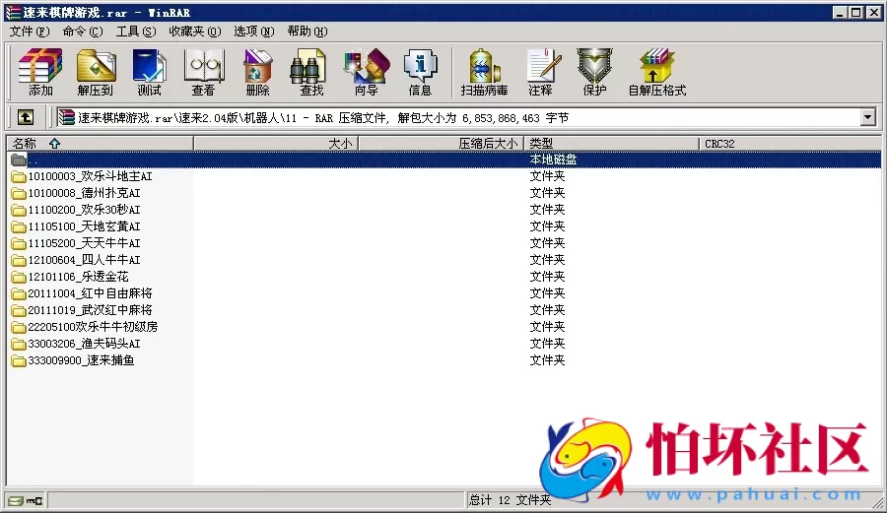Select folder 12100604_四人牛牛AI

[85, 261]
